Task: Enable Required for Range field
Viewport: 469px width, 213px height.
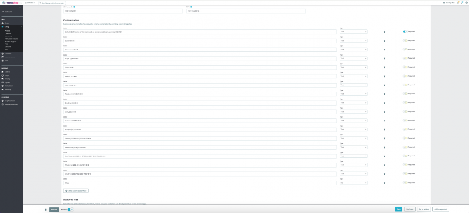Action: coord(405,129)
